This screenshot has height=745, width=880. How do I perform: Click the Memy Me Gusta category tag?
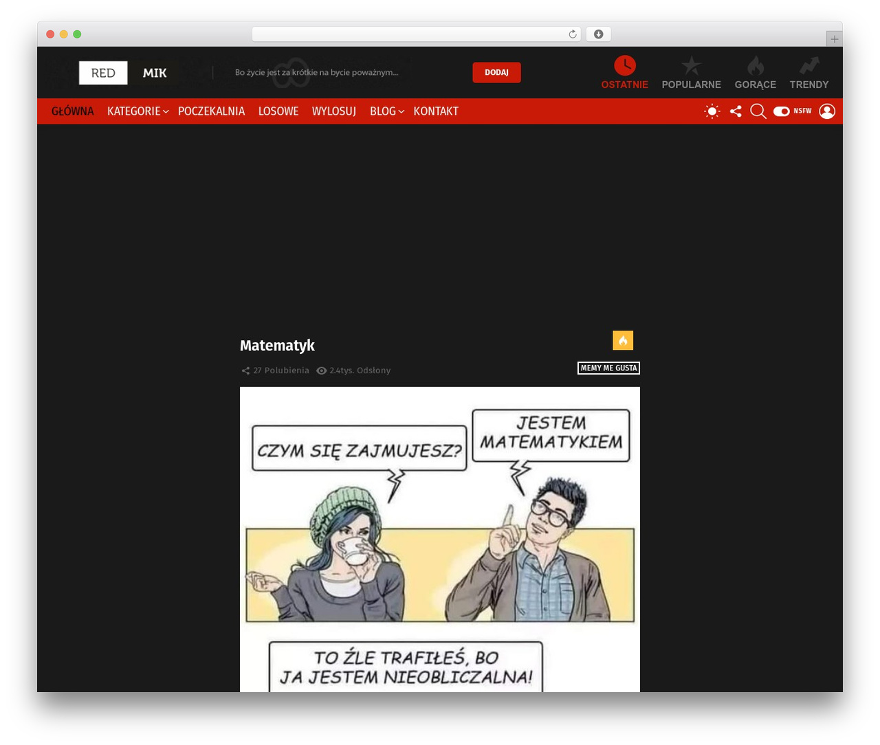(608, 368)
